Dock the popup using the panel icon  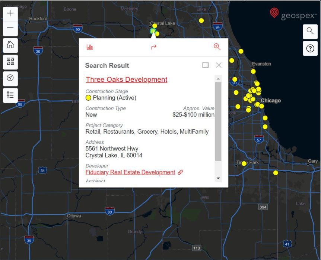(x=205, y=65)
